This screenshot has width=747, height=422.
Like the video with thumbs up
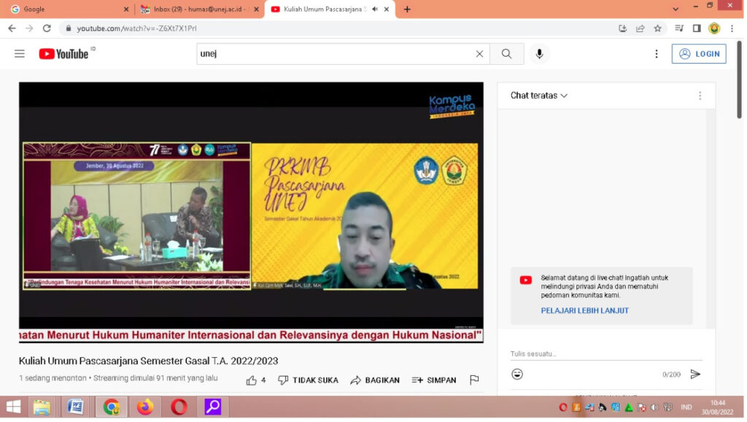point(252,380)
